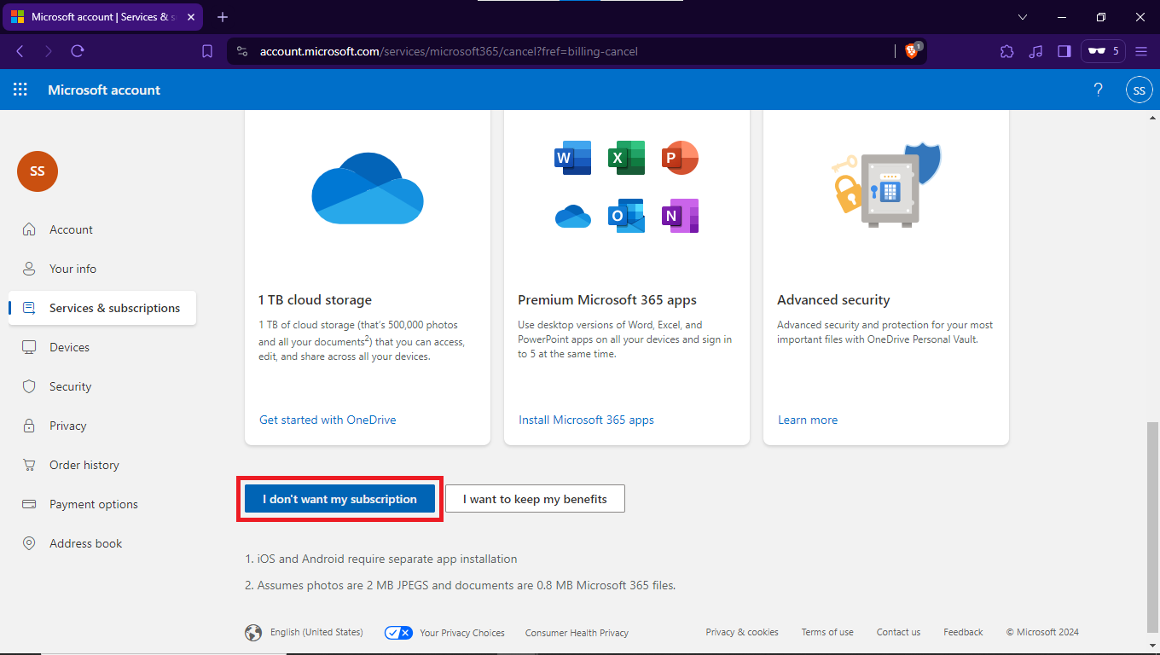Click the Word app icon
Screen dimensions: 1160x655
(573, 158)
